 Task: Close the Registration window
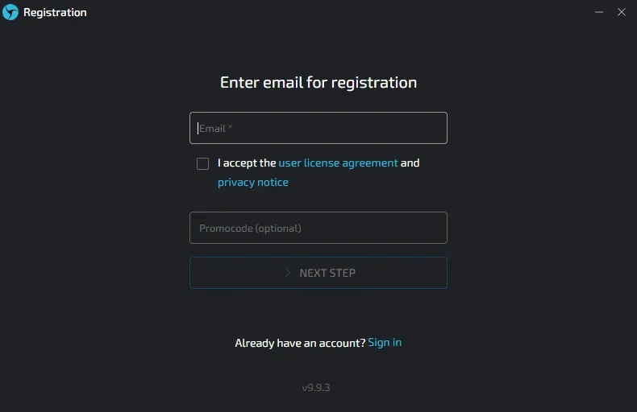click(622, 12)
